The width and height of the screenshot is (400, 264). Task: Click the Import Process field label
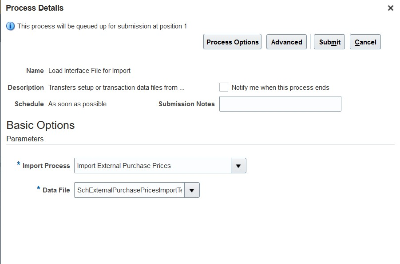pos(46,166)
